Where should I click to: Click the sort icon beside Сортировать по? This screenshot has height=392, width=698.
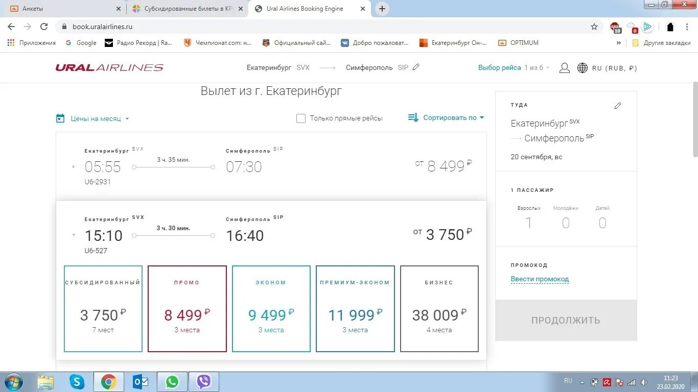pyautogui.click(x=413, y=117)
